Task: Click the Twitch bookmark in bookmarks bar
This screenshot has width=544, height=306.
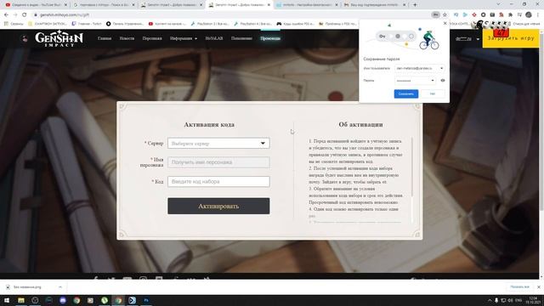Action: [x=87, y=24]
